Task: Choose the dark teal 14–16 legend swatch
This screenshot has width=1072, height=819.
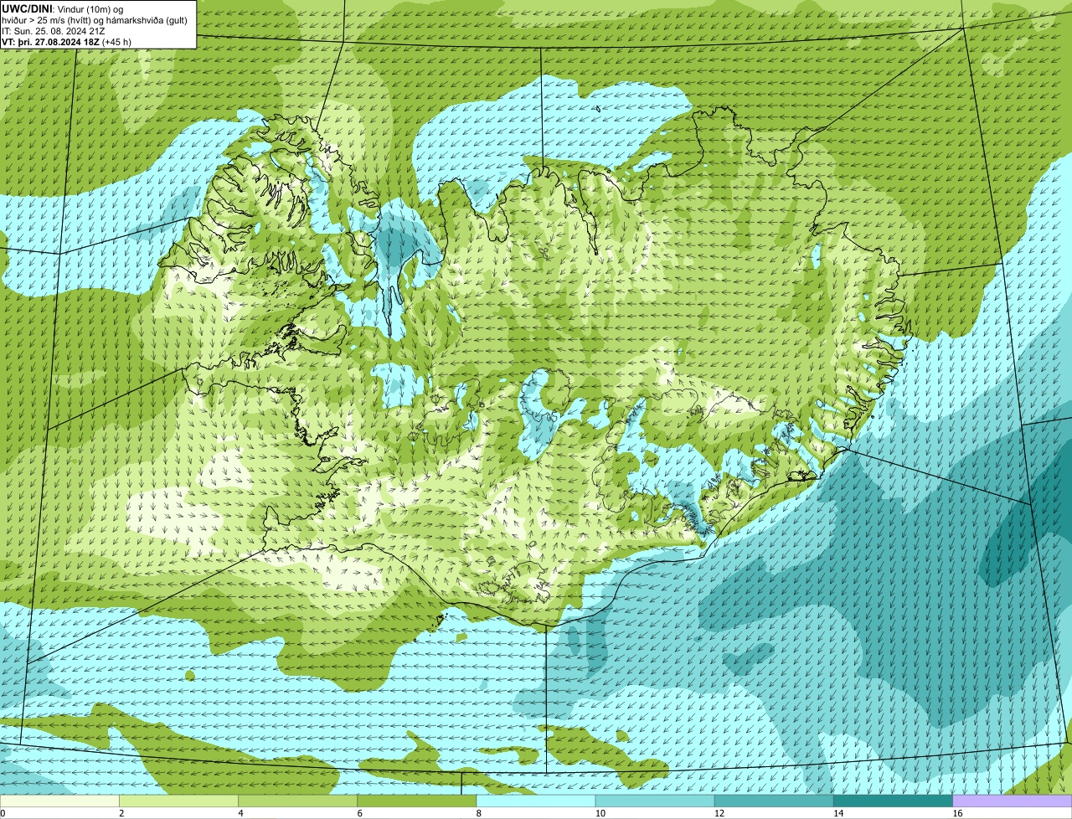Action: tap(894, 801)
